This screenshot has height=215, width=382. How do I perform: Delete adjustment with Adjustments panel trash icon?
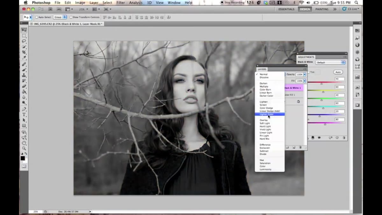(x=344, y=138)
